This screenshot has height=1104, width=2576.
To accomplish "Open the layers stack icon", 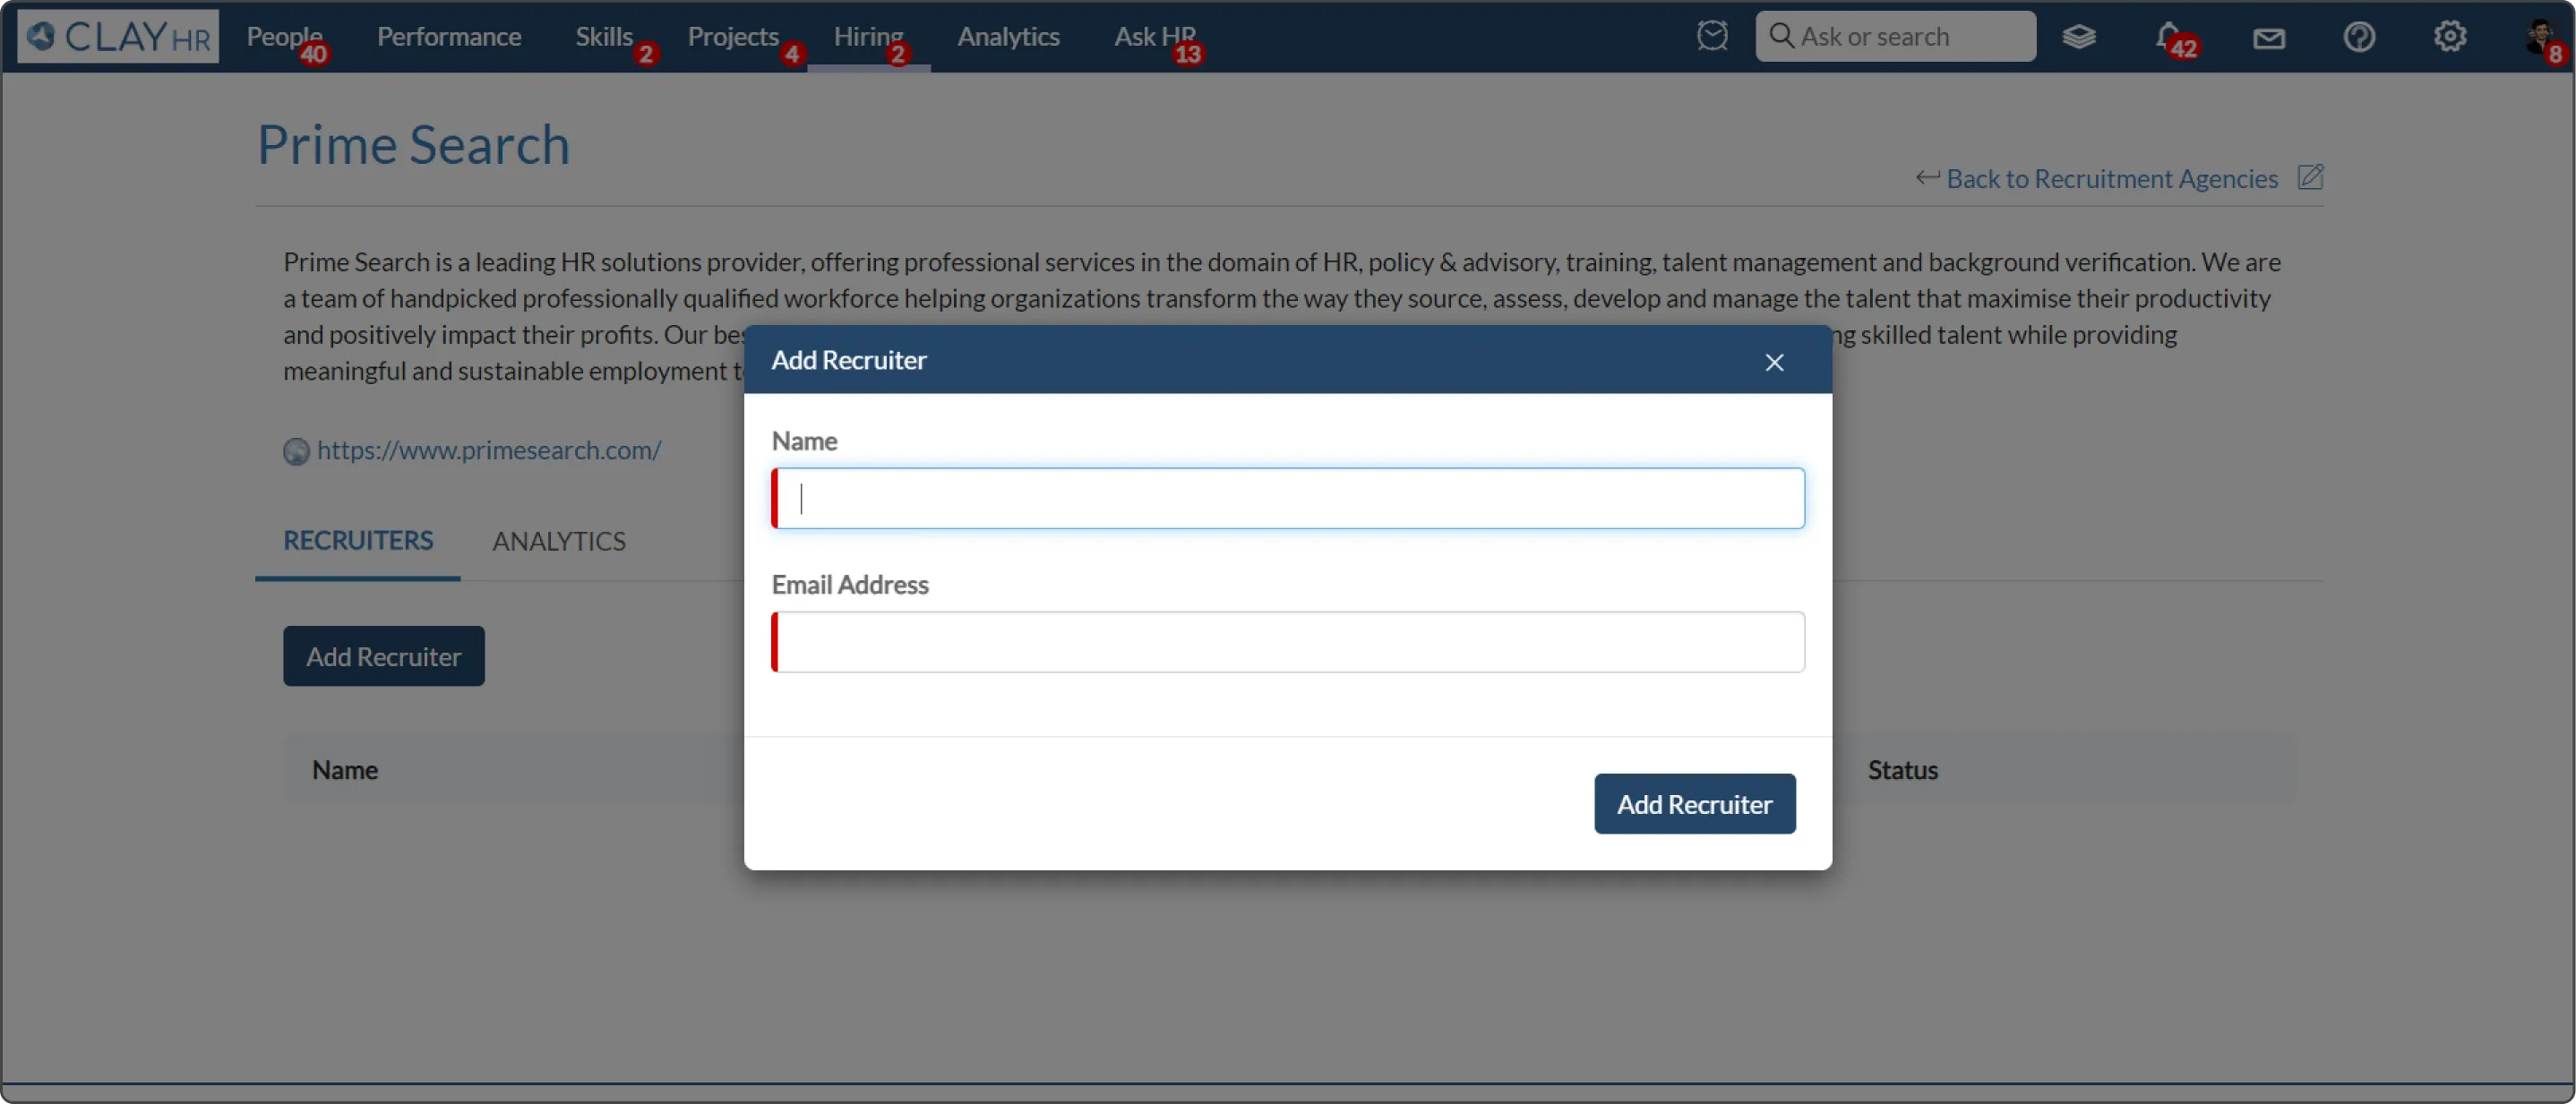I will 2078,37.
